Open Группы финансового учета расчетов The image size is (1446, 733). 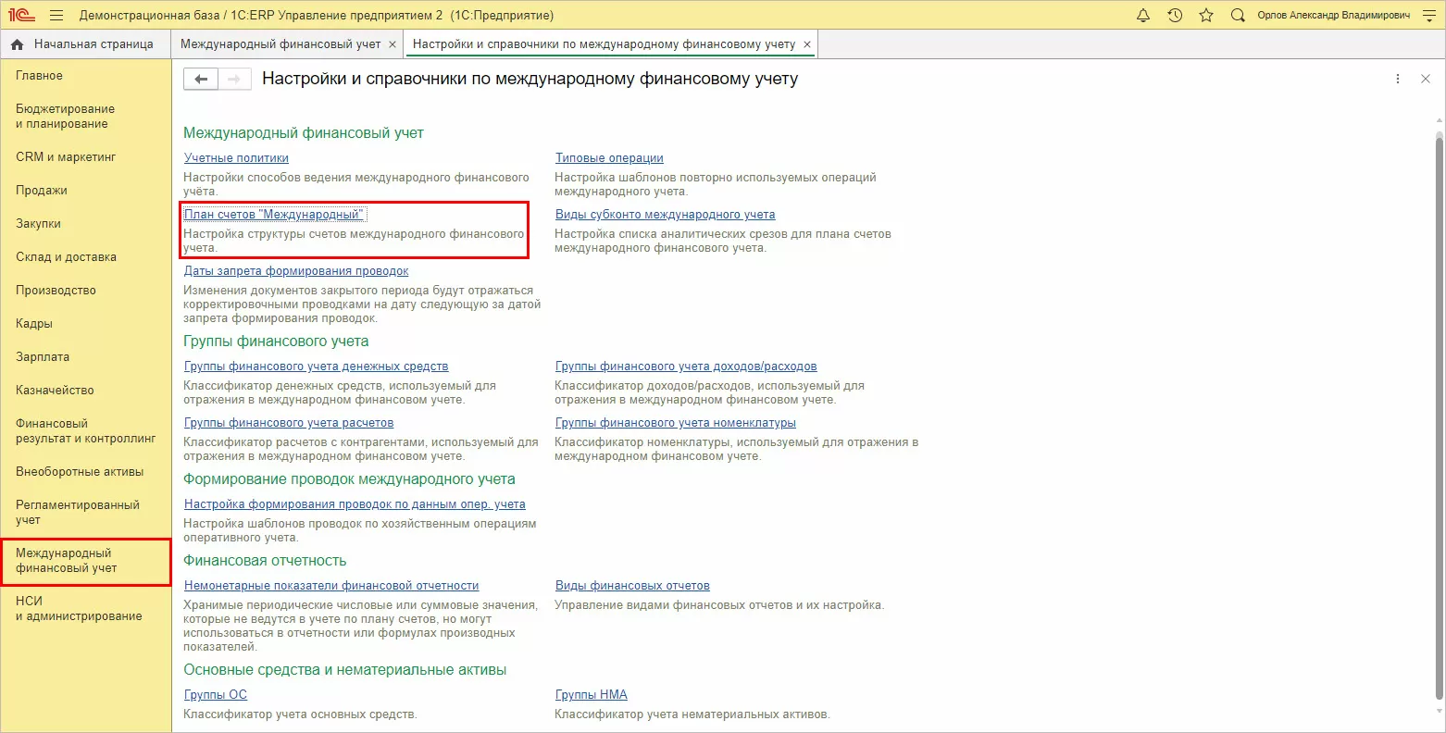coord(289,423)
